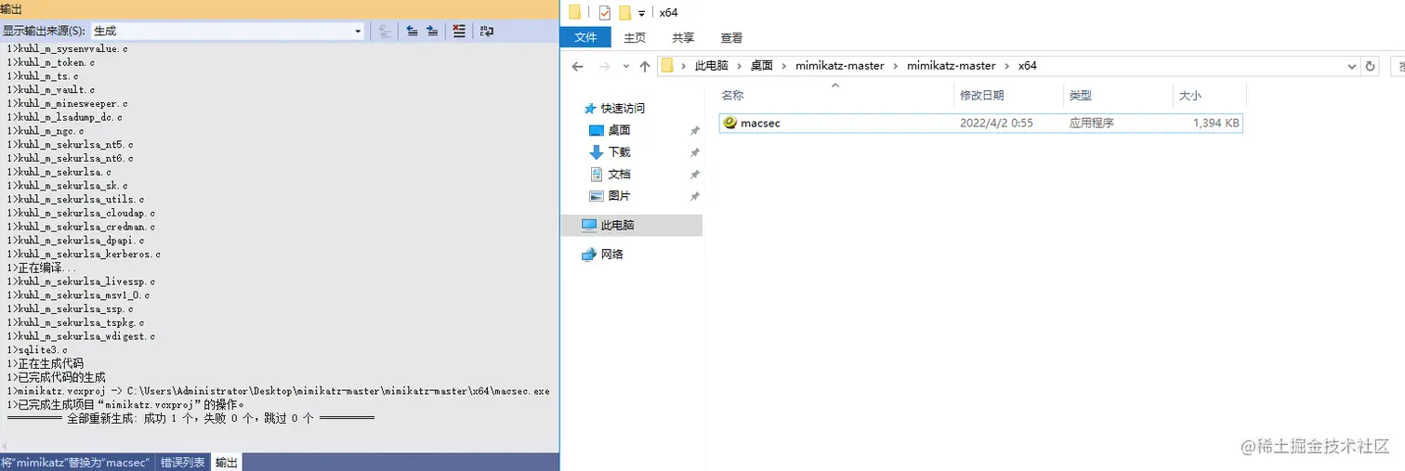Click the pin icon beside 桌面
The width and height of the screenshot is (1405, 471).
point(694,131)
